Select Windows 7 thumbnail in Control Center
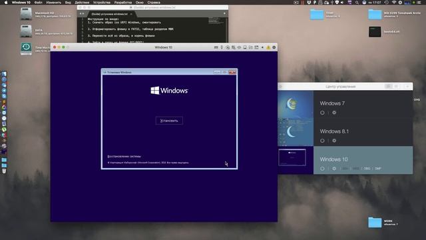 pyautogui.click(x=296, y=105)
